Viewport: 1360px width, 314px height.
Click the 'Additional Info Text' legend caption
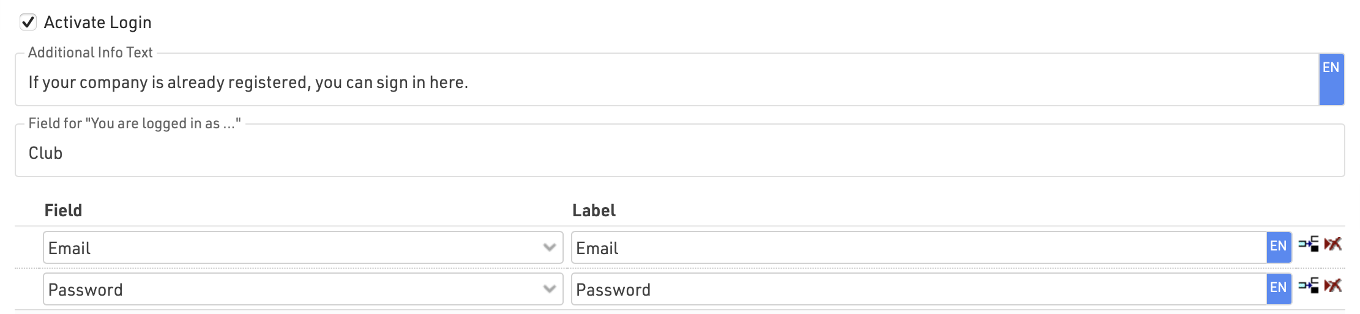point(91,53)
